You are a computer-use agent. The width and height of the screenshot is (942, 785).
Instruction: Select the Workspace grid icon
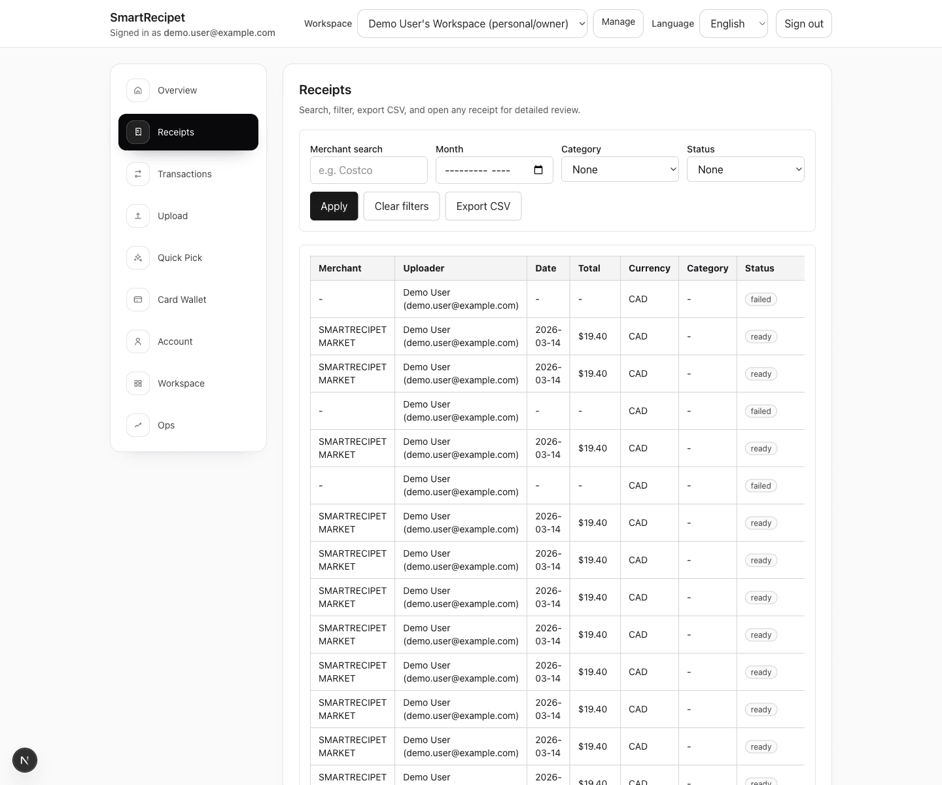137,383
